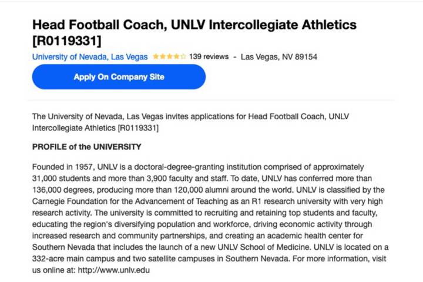Click the PROFILE of the UNIVERSITY heading

[86, 146]
